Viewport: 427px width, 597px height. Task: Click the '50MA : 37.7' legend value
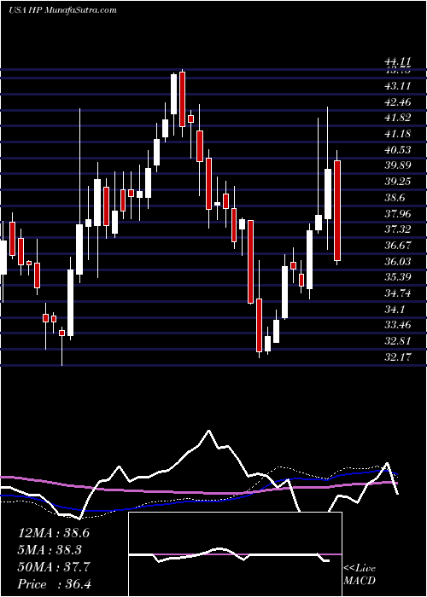54,567
